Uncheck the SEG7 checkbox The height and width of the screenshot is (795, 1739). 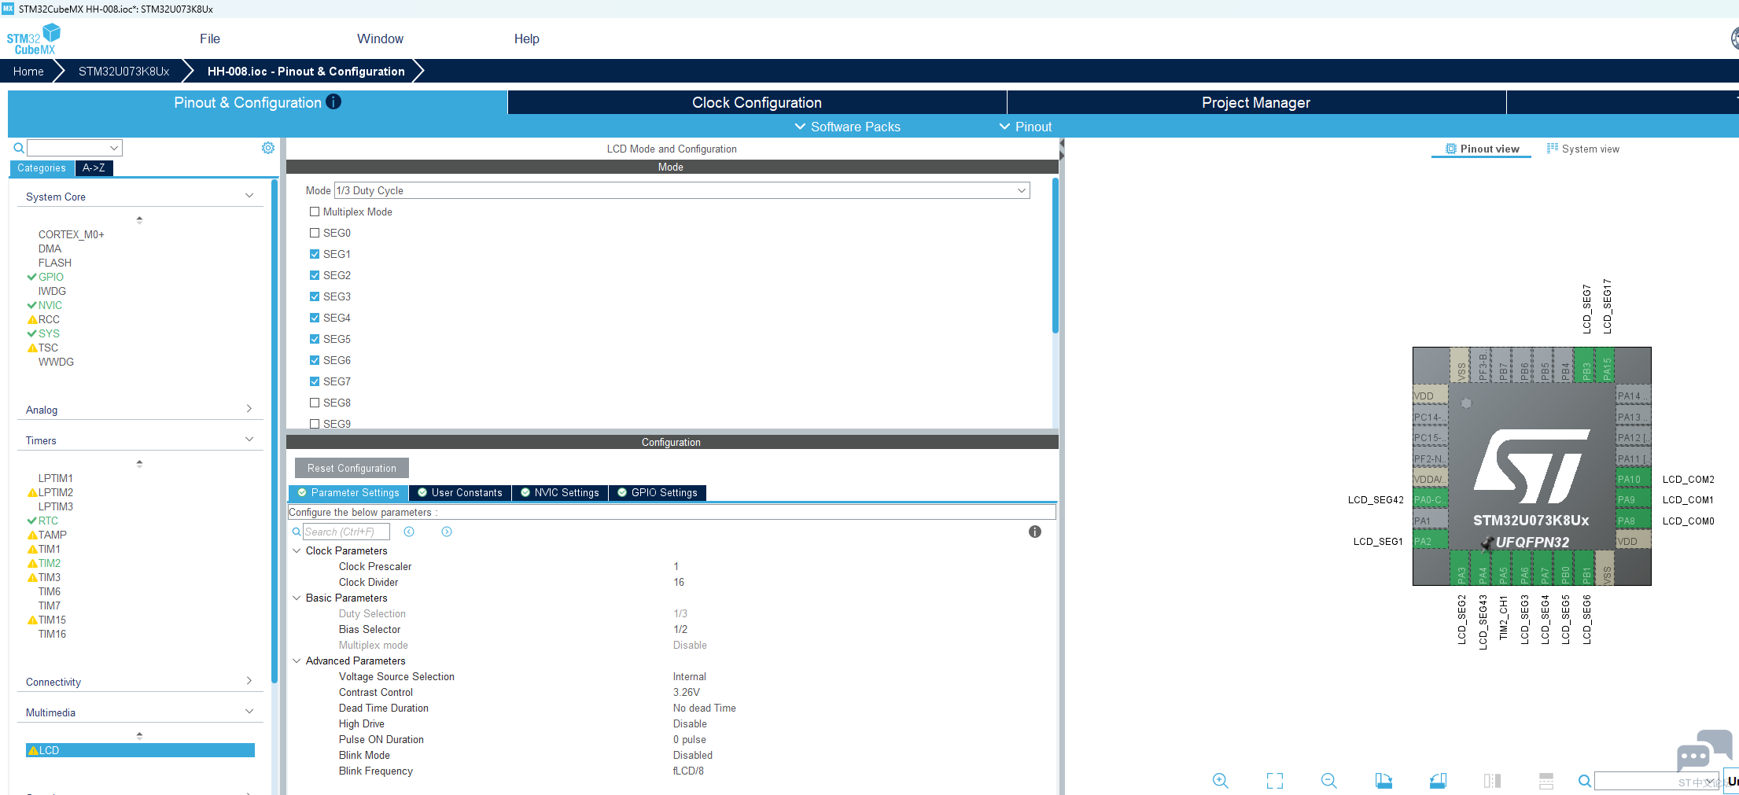[315, 381]
